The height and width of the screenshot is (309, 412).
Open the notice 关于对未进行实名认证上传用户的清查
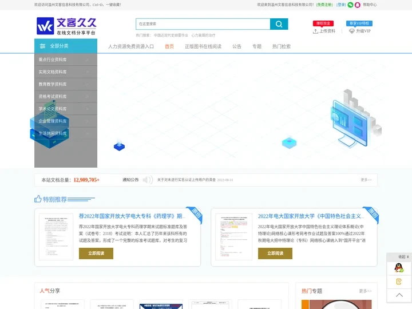tap(187, 180)
